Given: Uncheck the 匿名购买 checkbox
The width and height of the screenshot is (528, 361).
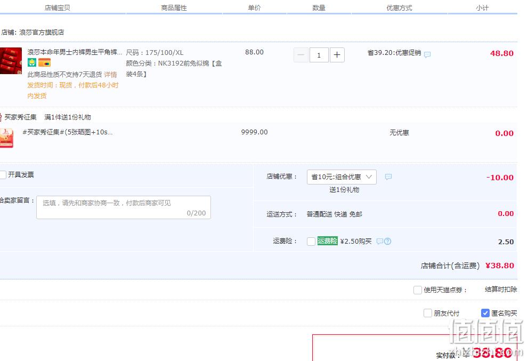Looking at the screenshot, I should pos(485,313).
